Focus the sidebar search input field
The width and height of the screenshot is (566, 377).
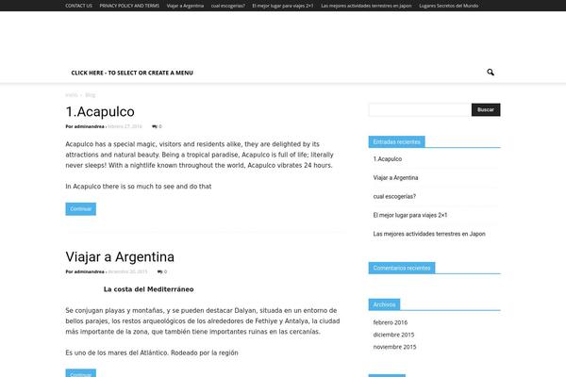pyautogui.click(x=420, y=109)
